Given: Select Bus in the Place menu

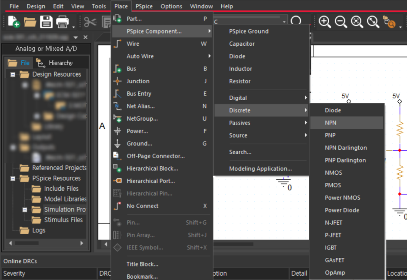Looking at the screenshot, I should coord(162,69).
